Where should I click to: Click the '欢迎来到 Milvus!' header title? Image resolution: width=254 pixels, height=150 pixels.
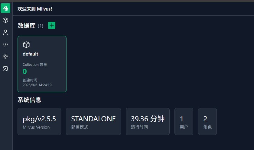(35, 9)
